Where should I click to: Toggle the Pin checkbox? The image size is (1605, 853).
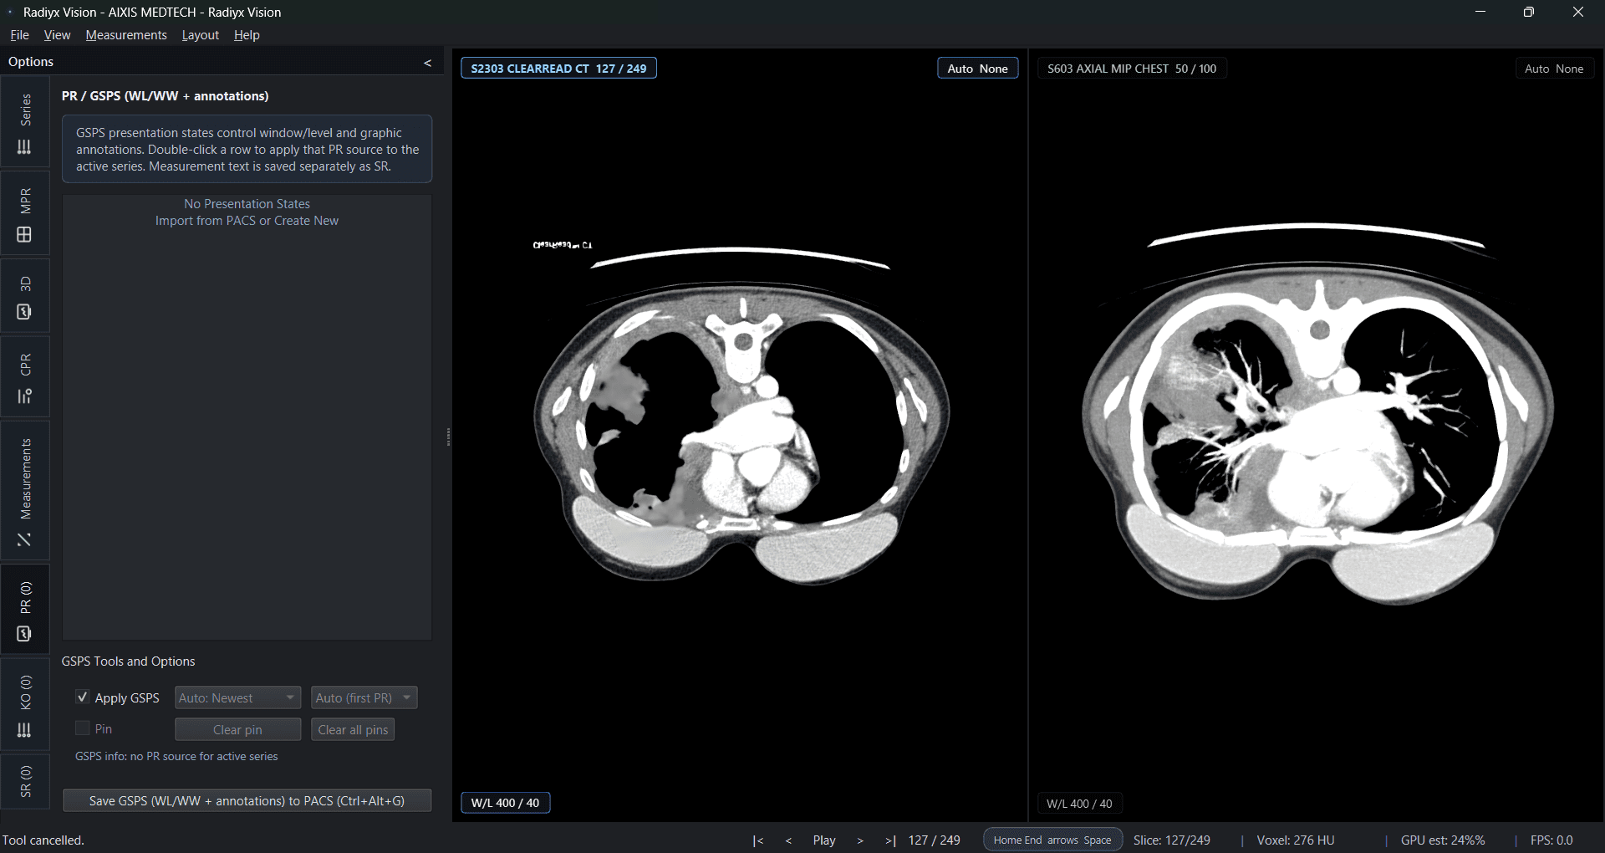83,728
